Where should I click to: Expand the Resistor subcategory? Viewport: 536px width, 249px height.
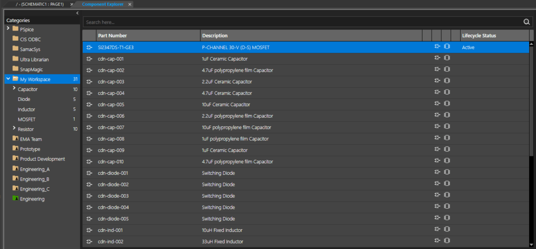[14, 128]
